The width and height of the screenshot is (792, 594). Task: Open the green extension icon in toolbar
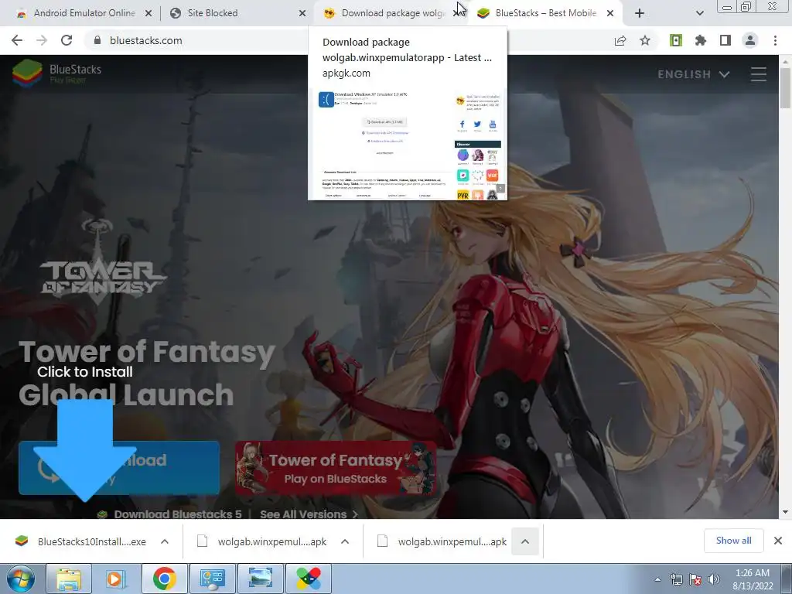pyautogui.click(x=676, y=40)
